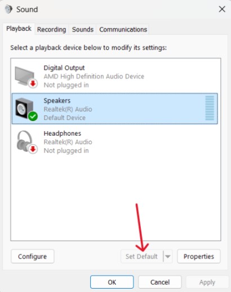The width and height of the screenshot is (231, 292).
Task: Click the Speakers volume level meter
Action: coord(210,108)
